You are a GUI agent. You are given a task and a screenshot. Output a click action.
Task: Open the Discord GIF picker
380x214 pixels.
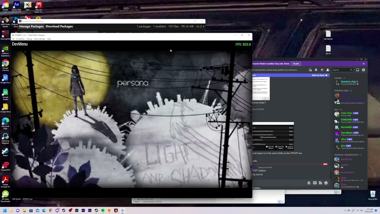click(x=315, y=183)
